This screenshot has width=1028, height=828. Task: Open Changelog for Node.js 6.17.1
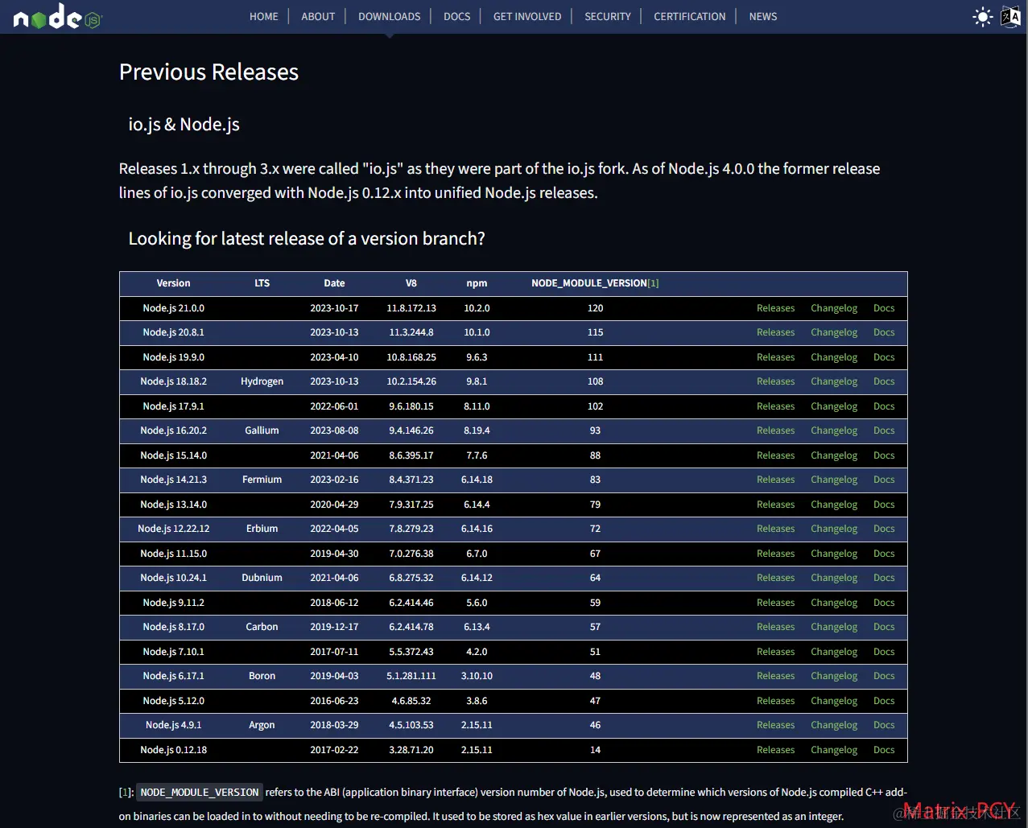coord(834,676)
